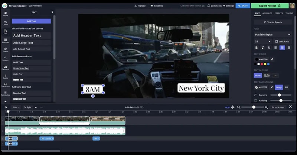Click the Add Text button
The height and width of the screenshot is (155, 297).
point(31,21)
